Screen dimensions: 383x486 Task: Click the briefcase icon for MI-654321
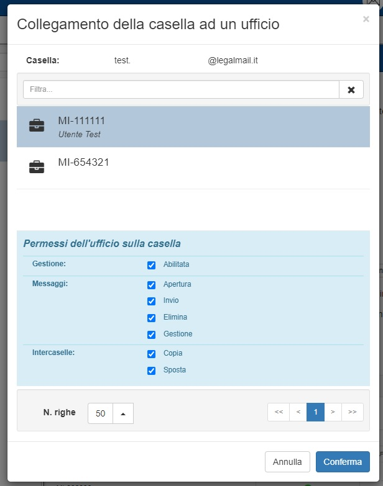[37, 167]
